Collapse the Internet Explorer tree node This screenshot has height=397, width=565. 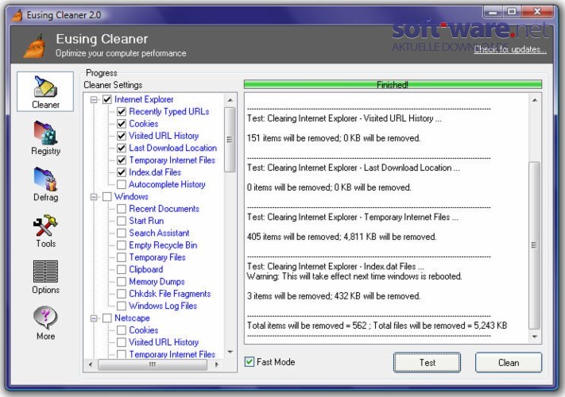(94, 100)
